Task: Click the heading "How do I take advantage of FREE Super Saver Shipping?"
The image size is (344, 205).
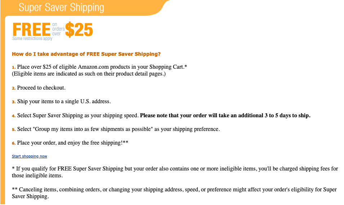Action: tap(86, 54)
